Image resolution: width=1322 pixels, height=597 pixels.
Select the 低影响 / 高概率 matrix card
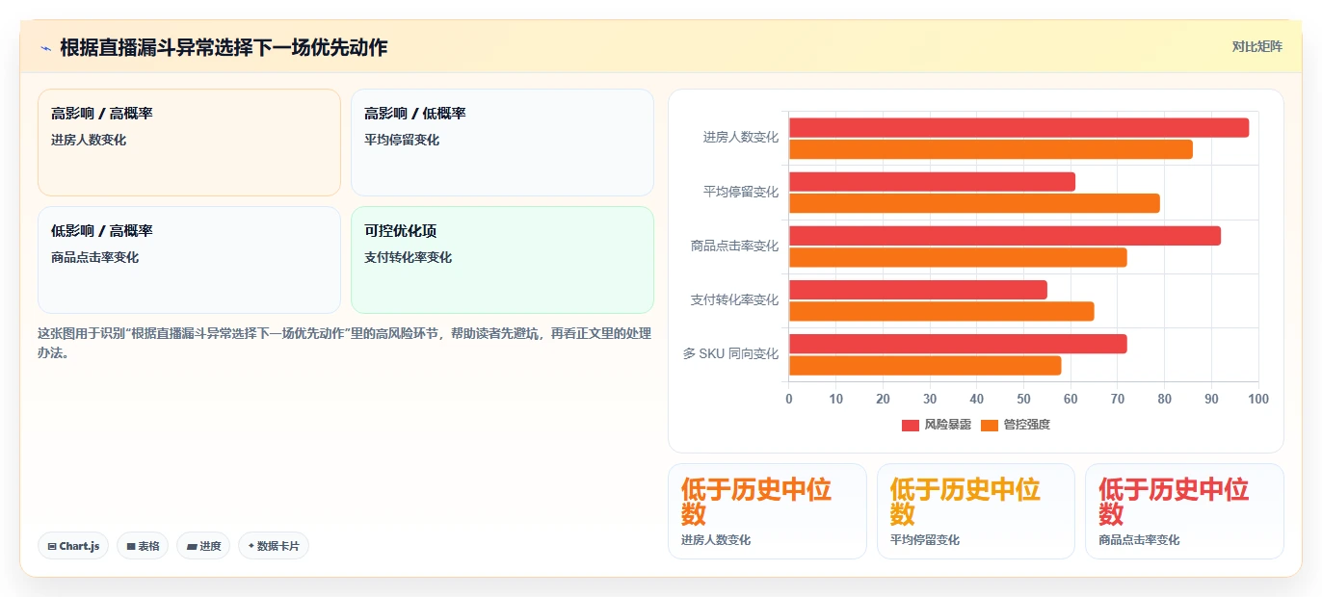[x=189, y=260]
